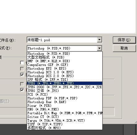
Task: Choose TIFF (*.TIF;*.TIFF) format
Action: pos(65,124)
